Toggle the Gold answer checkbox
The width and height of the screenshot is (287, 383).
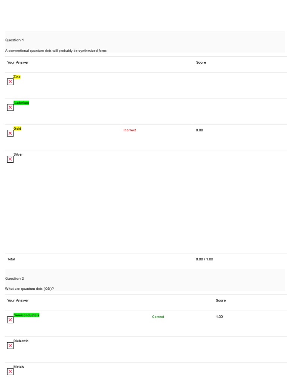(x=10, y=134)
